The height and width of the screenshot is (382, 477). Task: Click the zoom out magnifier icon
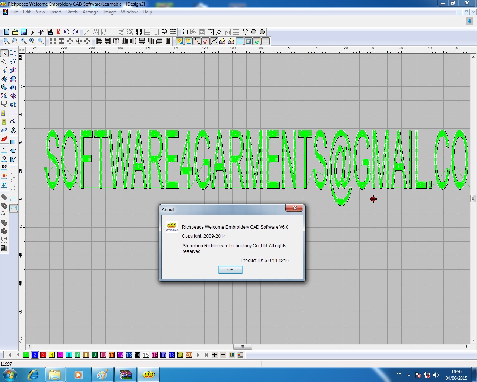(x=41, y=41)
